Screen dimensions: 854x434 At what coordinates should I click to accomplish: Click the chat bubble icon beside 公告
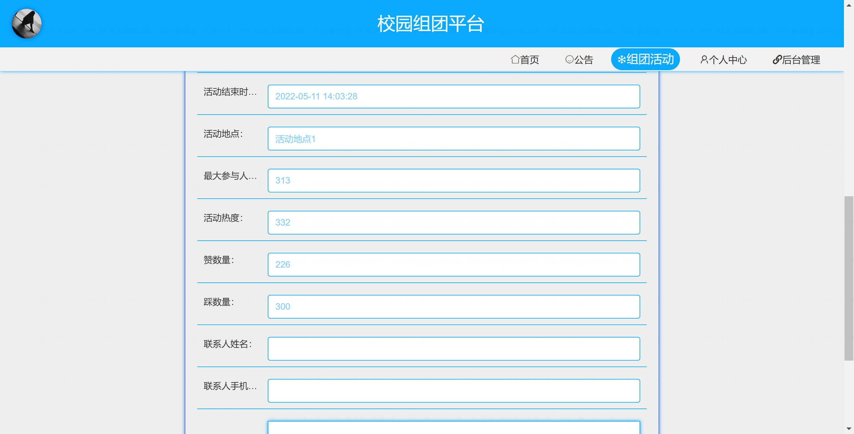[x=569, y=59]
